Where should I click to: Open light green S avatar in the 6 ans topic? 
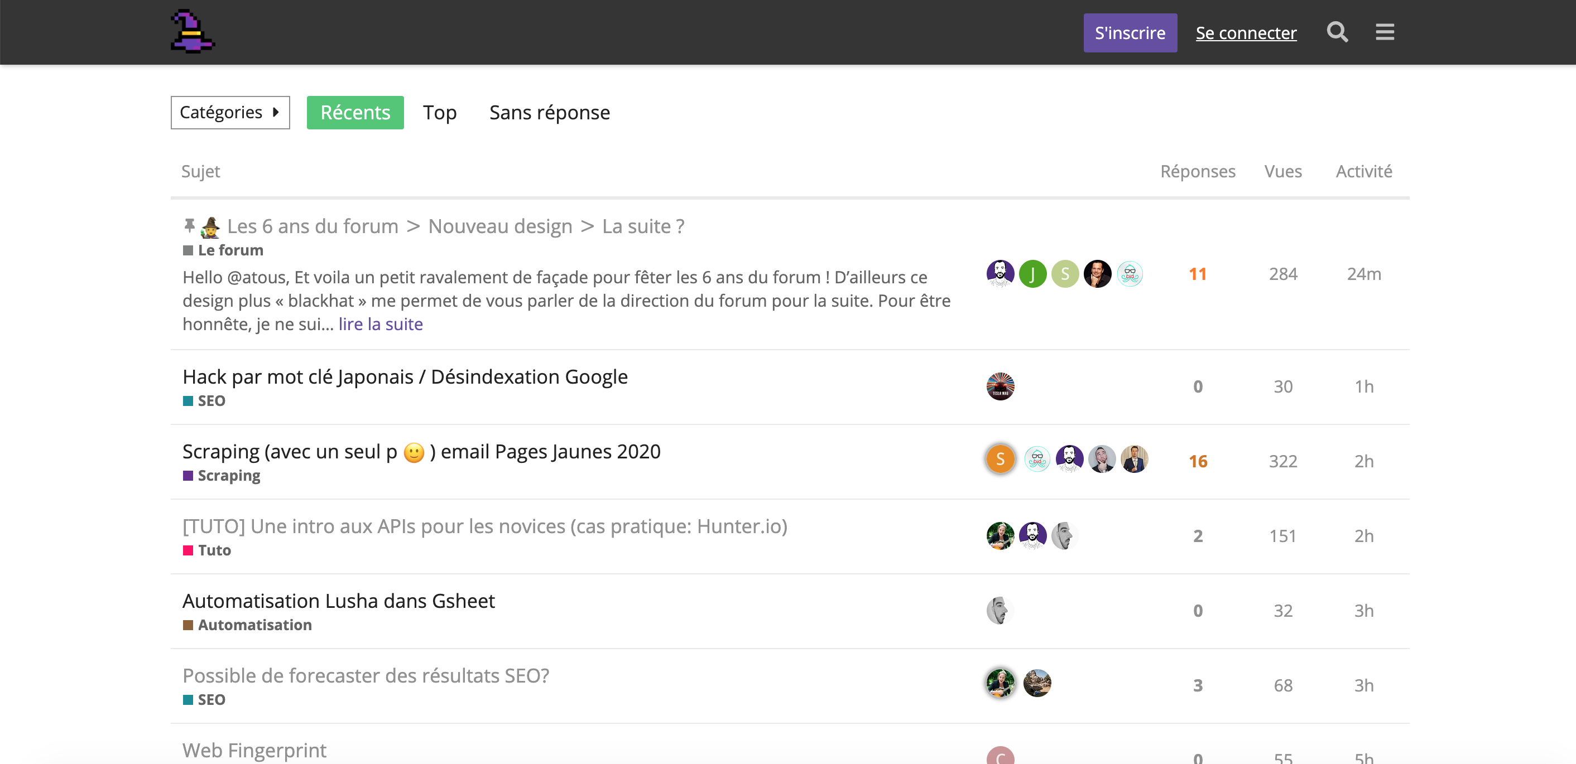point(1065,274)
